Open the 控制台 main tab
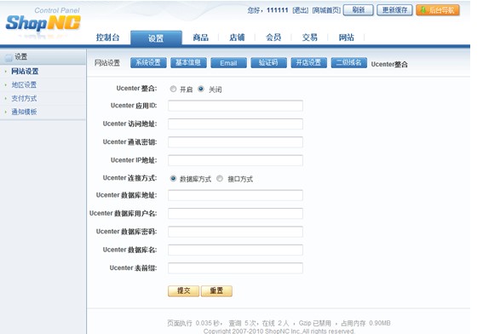The height and width of the screenshot is (334, 483). [x=107, y=37]
